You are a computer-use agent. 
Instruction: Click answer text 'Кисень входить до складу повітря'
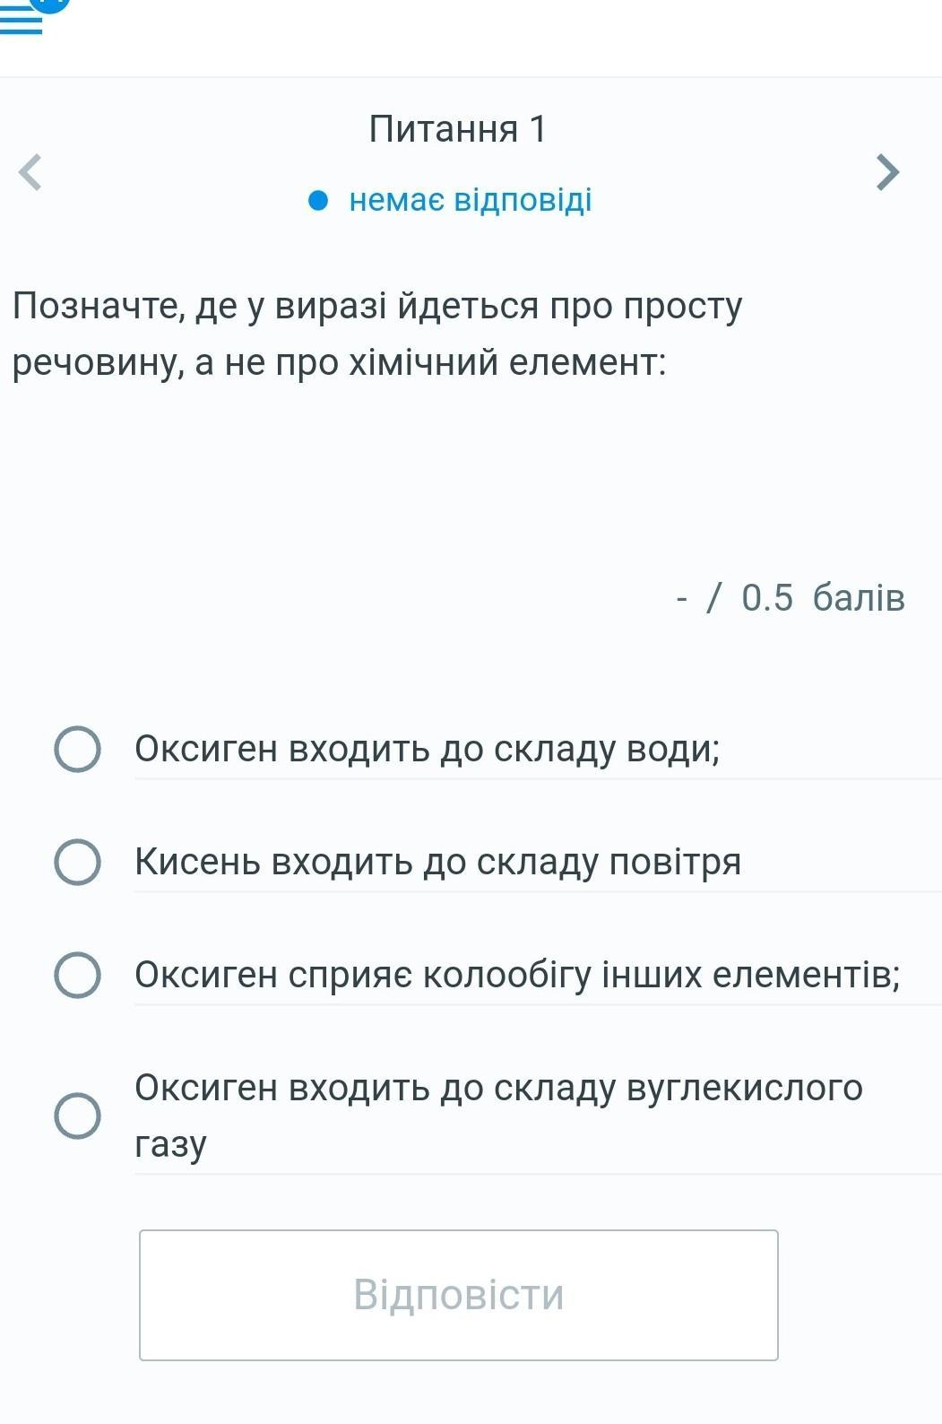(x=438, y=862)
